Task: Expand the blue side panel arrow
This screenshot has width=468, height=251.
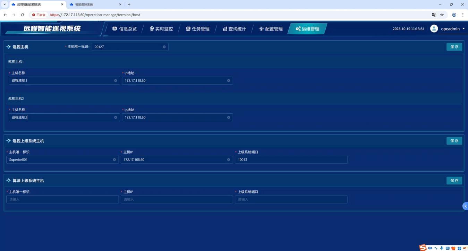Action: pos(465,206)
